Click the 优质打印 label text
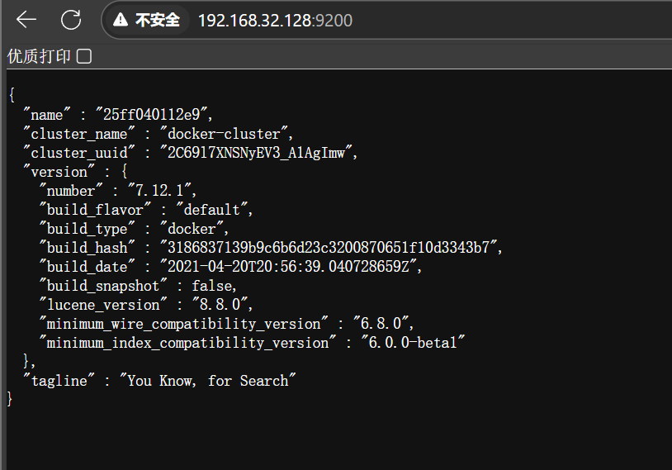672x470 pixels. (39, 56)
